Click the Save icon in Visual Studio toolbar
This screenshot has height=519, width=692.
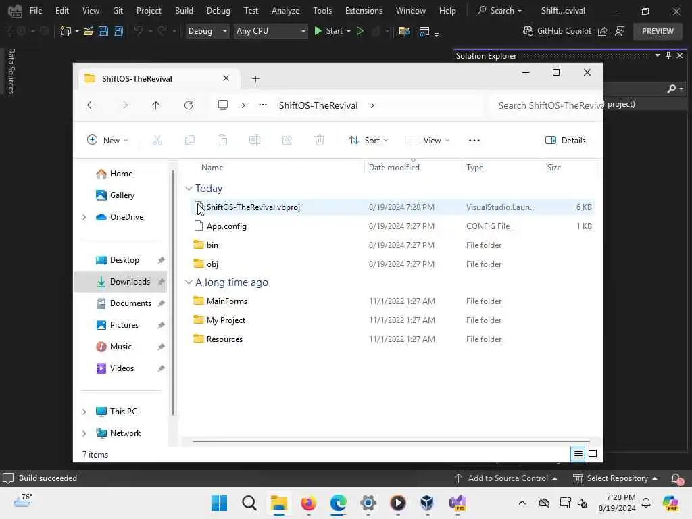point(103,31)
